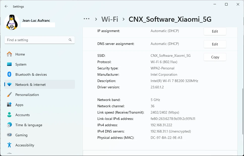244x156 pixels.
Task: Select the network band value 5 GHz
Action: 155,100
